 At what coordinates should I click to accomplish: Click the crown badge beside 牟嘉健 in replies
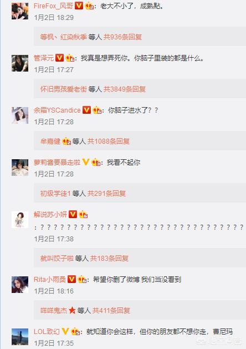(66, 141)
